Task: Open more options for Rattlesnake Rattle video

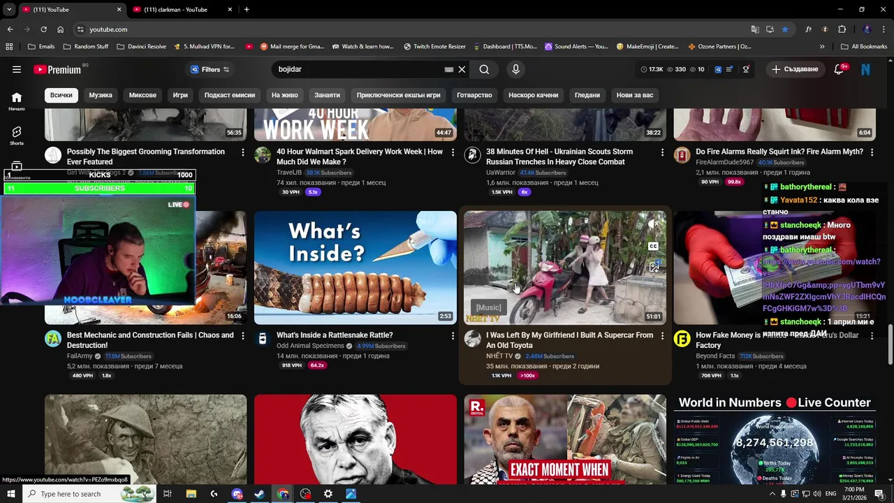Action: [453, 336]
